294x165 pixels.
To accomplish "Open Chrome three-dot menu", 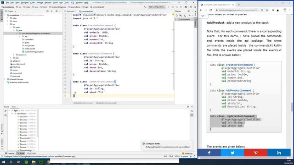I will tap(290, 10).
